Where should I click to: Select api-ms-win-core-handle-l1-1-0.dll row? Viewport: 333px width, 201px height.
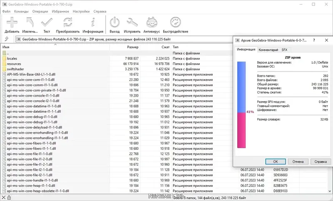click(164, 181)
